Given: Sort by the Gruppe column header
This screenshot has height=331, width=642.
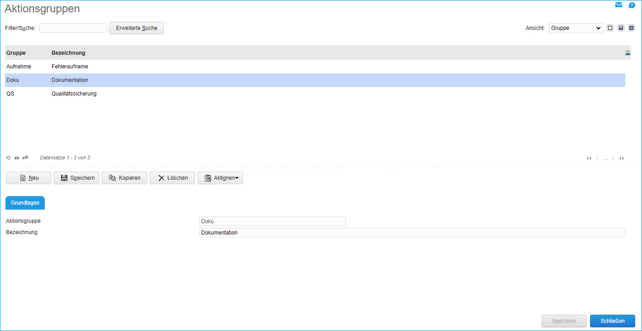Looking at the screenshot, I should [16, 53].
